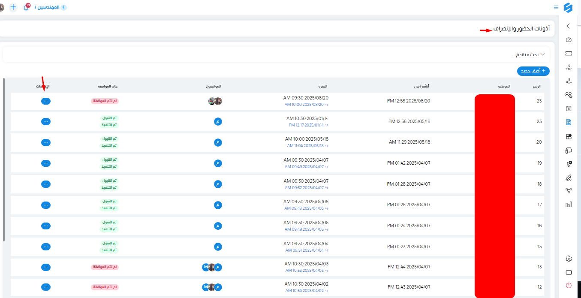Open the user profile avatar in header
Viewport: 581px width, 298px height.
(2, 7)
